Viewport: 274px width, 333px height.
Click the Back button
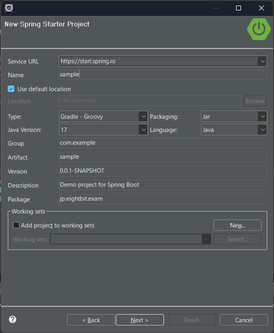coord(91,320)
